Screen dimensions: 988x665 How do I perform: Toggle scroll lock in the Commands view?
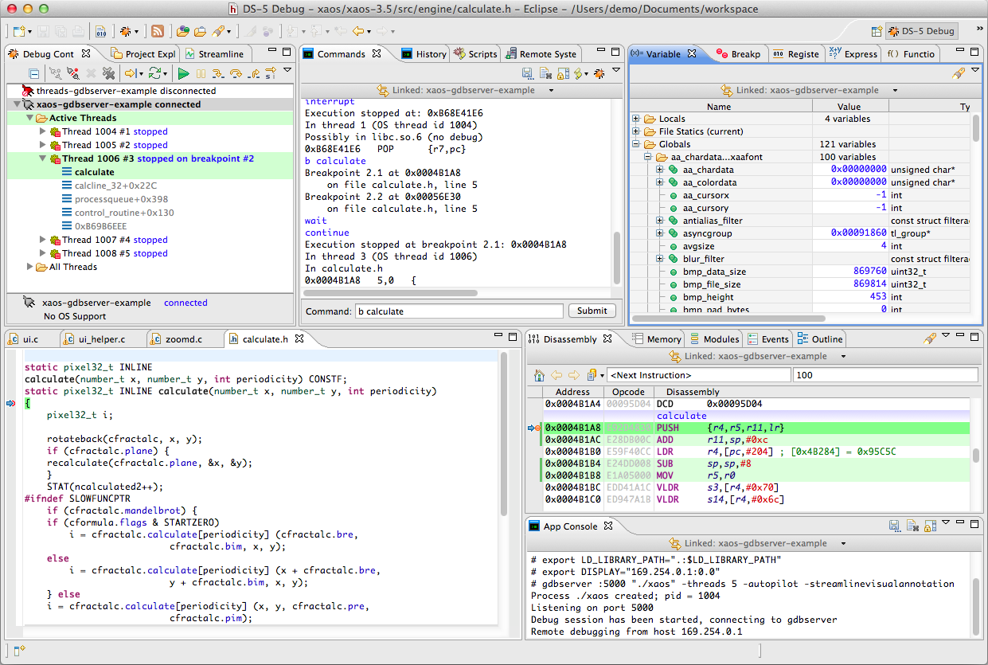563,72
